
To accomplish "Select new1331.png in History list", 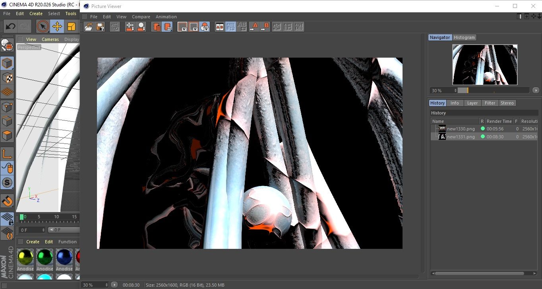I will coord(484,137).
